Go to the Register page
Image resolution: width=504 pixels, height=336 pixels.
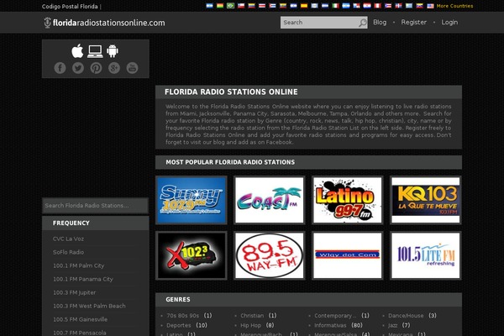[413, 22]
